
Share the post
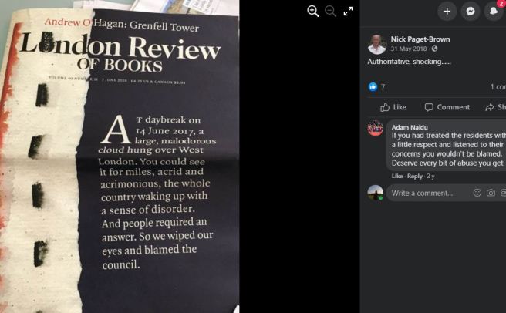[x=495, y=107]
